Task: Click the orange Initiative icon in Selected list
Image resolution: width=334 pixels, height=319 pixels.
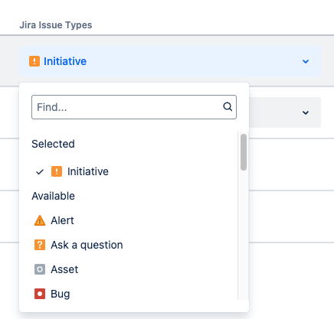Action: [x=57, y=171]
